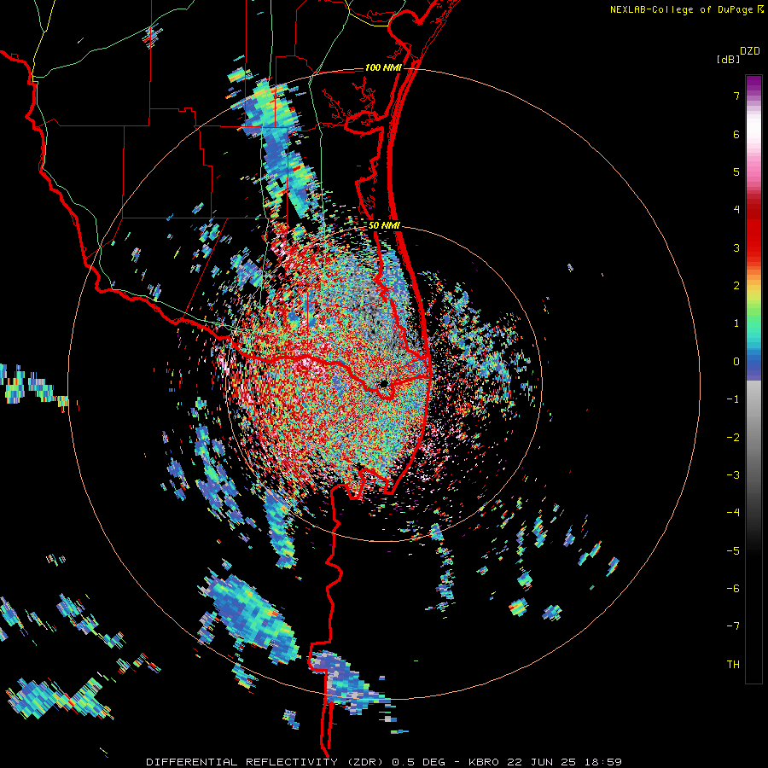Click the 1 value on color scale

pos(736,323)
